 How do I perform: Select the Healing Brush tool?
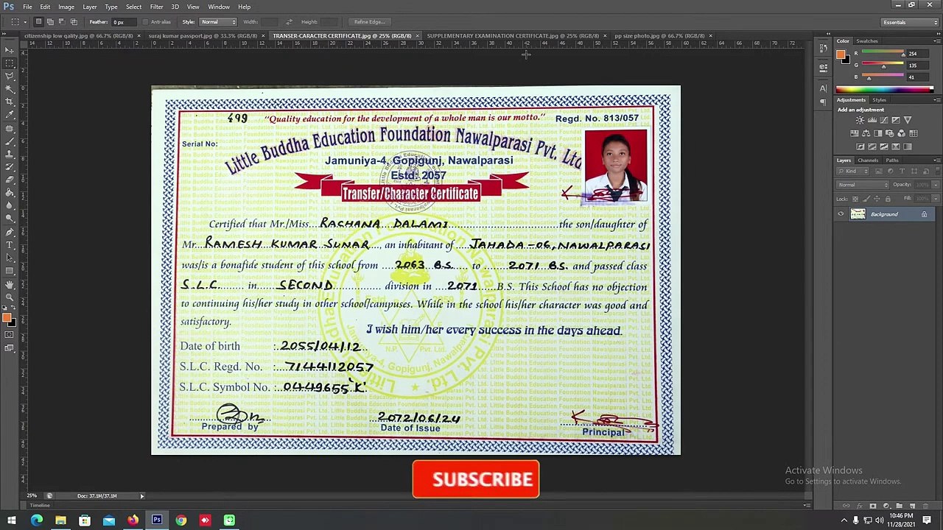point(10,128)
